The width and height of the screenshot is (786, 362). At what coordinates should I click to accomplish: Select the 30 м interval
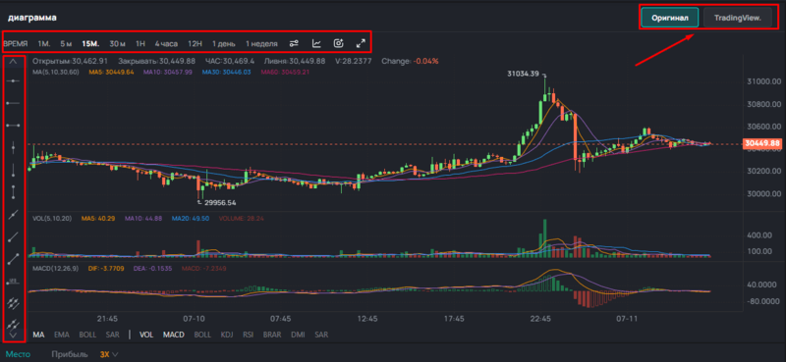pos(117,44)
